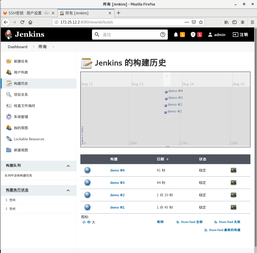This screenshot has height=253, width=257.
Task: Expand the Dashboard breadcrumb arrow
Action: (34, 47)
